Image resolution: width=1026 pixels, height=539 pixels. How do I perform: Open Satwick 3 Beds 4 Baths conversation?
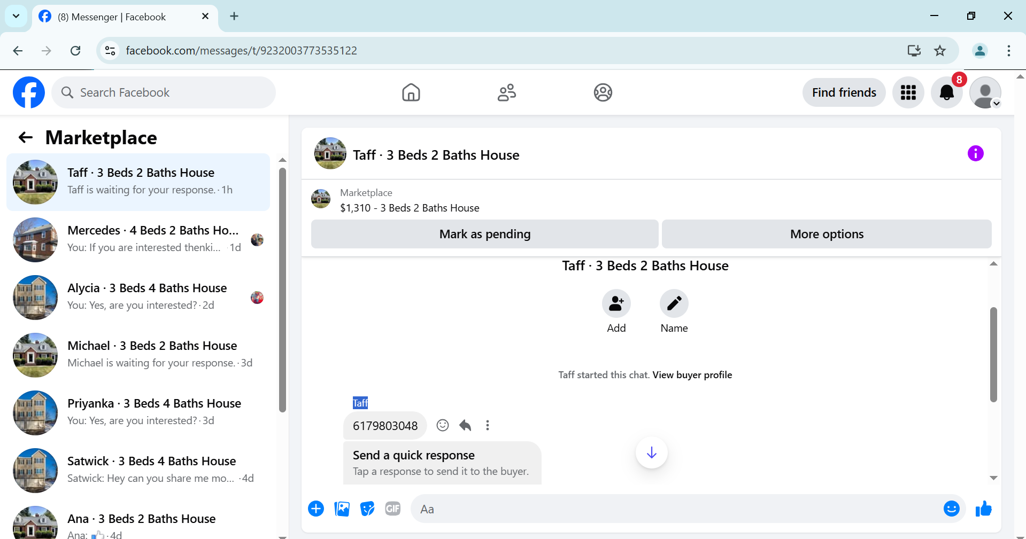[x=138, y=471]
